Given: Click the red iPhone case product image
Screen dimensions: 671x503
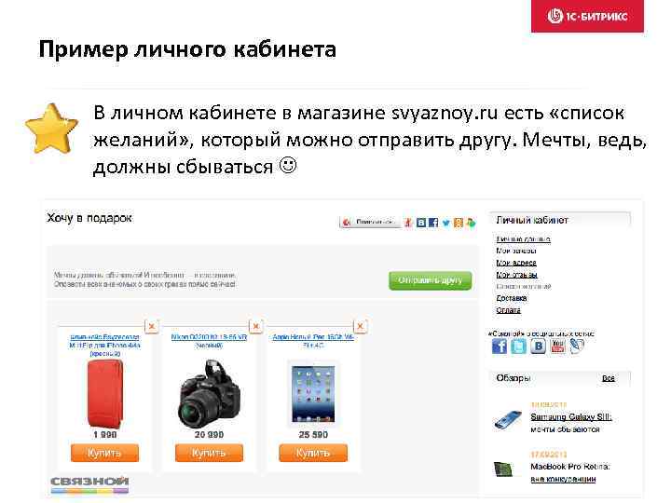Looking at the screenshot, I should point(104,393).
